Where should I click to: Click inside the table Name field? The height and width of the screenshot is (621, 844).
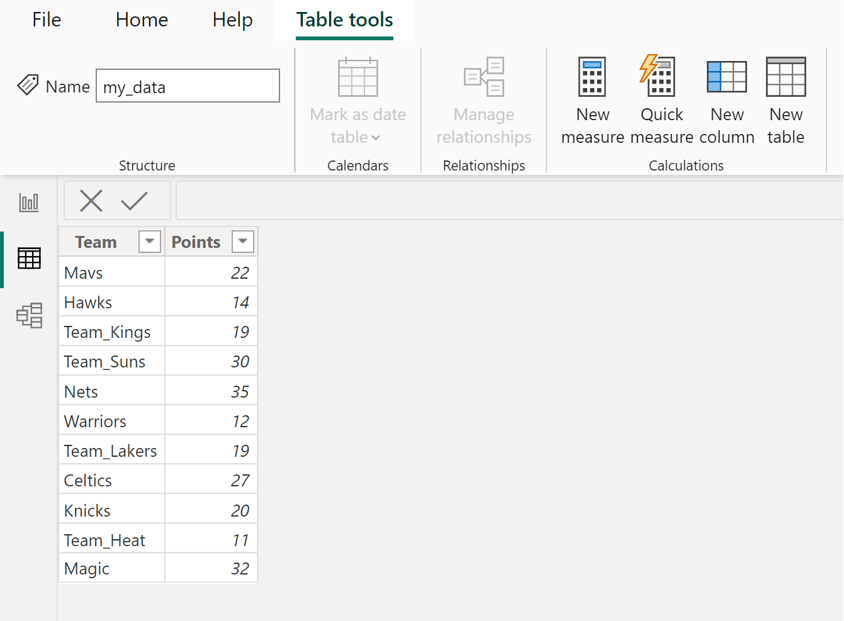tap(187, 86)
